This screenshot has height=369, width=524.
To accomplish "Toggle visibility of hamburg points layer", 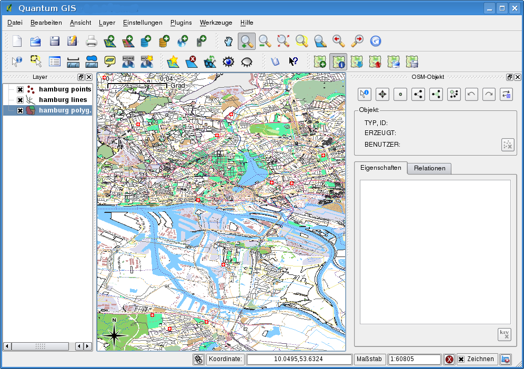I will [x=20, y=89].
